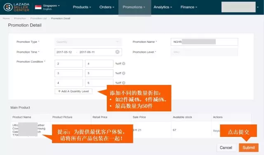Go to Promotion List breadcrumb
This screenshot has height=155, width=264.
click(x=38, y=18)
